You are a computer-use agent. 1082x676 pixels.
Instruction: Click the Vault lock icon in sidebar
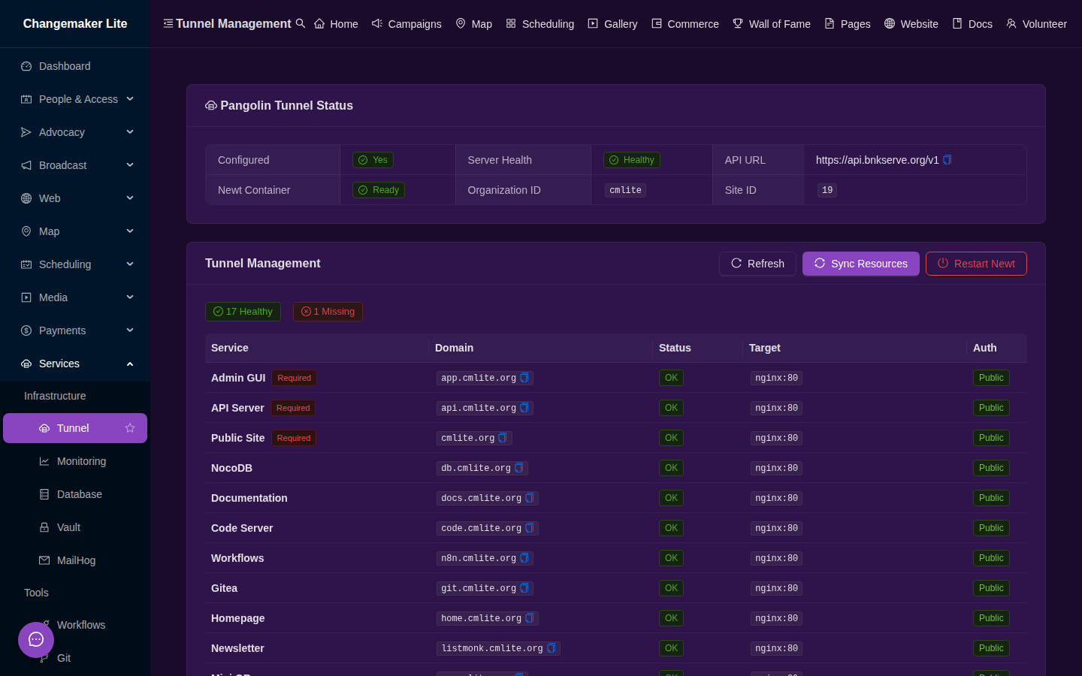[44, 527]
